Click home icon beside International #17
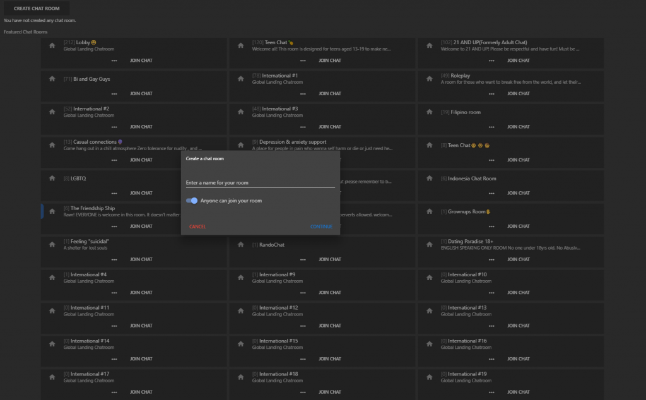This screenshot has width=646, height=400. (52, 377)
